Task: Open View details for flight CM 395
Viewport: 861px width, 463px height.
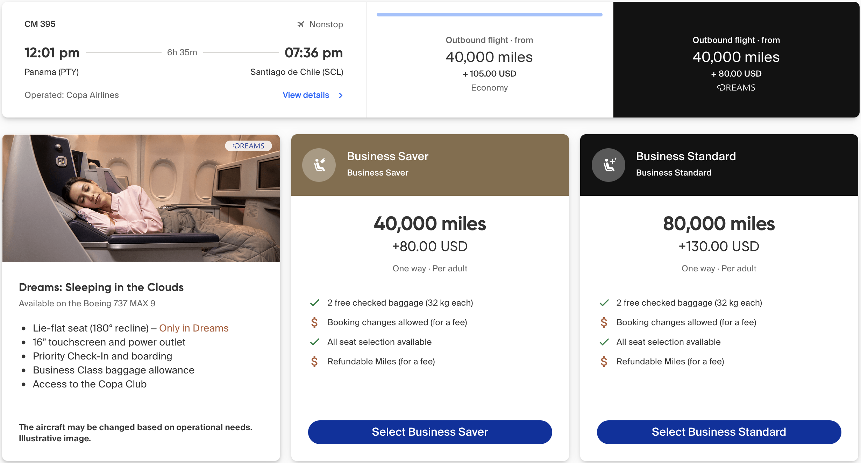Action: 306,95
